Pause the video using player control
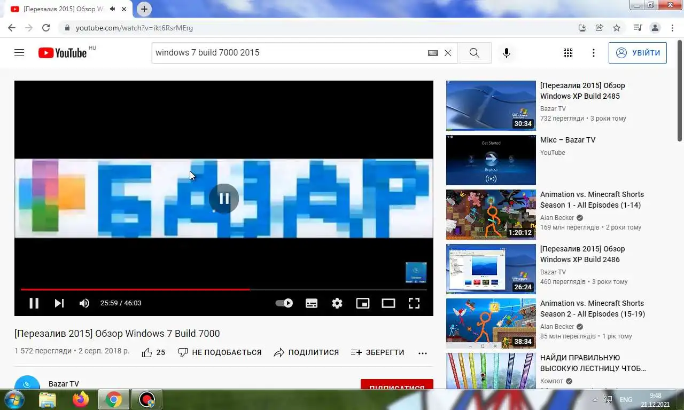The width and height of the screenshot is (684, 410). click(34, 303)
